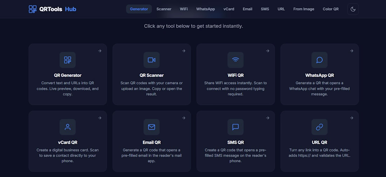This screenshot has width=386, height=177.
Task: Click arrow on vCard QR card
Action: pos(100,118)
